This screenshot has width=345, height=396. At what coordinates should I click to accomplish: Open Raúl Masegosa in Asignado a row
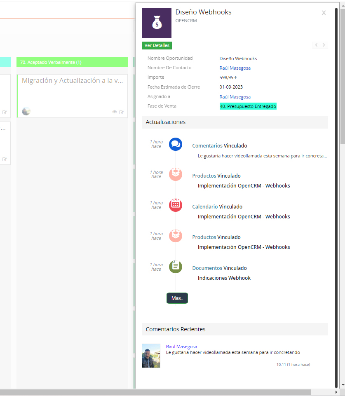coord(235,97)
